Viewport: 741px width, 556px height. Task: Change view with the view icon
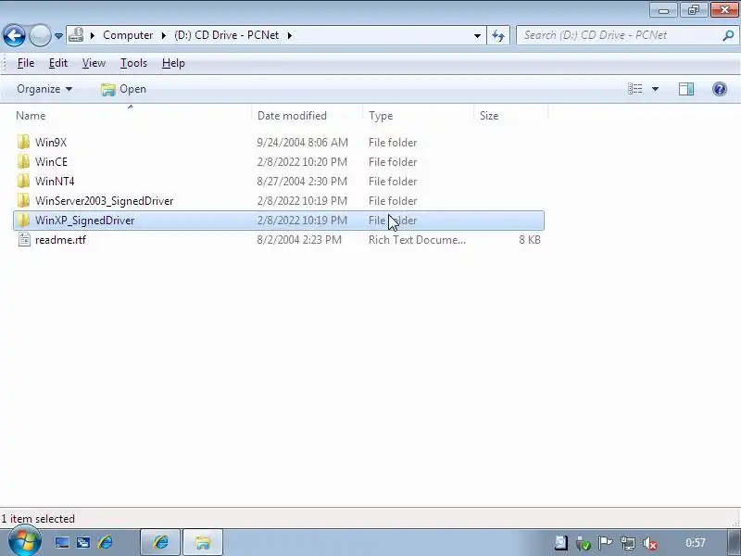634,89
